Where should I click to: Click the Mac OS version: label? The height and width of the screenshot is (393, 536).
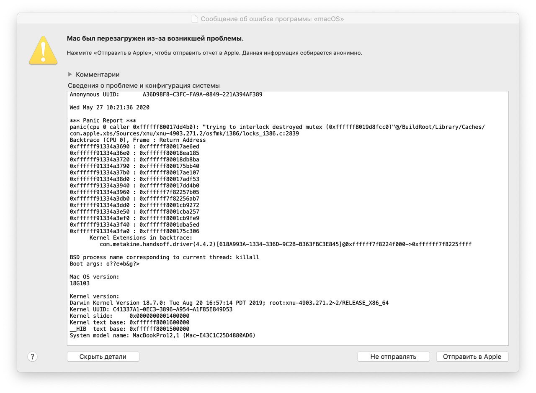[x=94, y=276]
